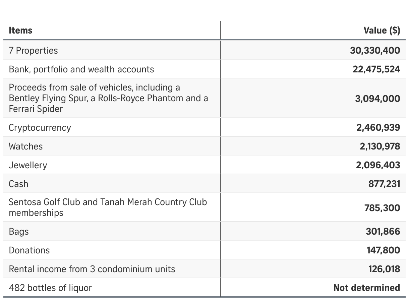
Task: Click the Not determined liquor value
Action: coord(367,288)
